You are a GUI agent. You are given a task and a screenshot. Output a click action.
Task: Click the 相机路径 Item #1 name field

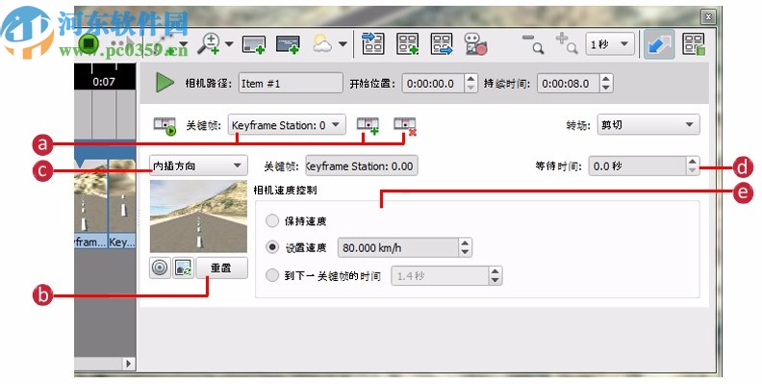click(x=291, y=84)
